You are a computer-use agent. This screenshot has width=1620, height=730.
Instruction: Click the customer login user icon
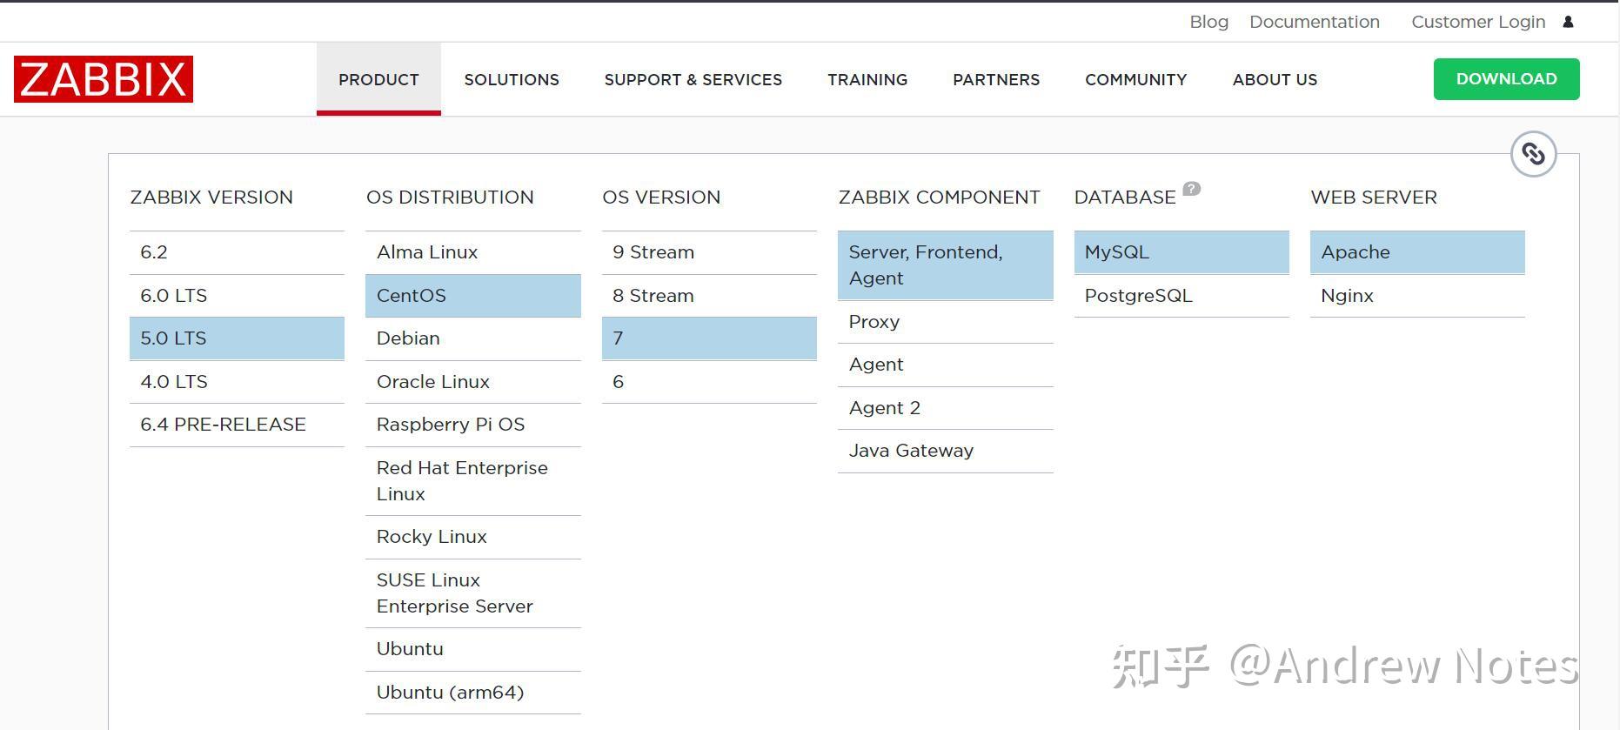coord(1568,22)
